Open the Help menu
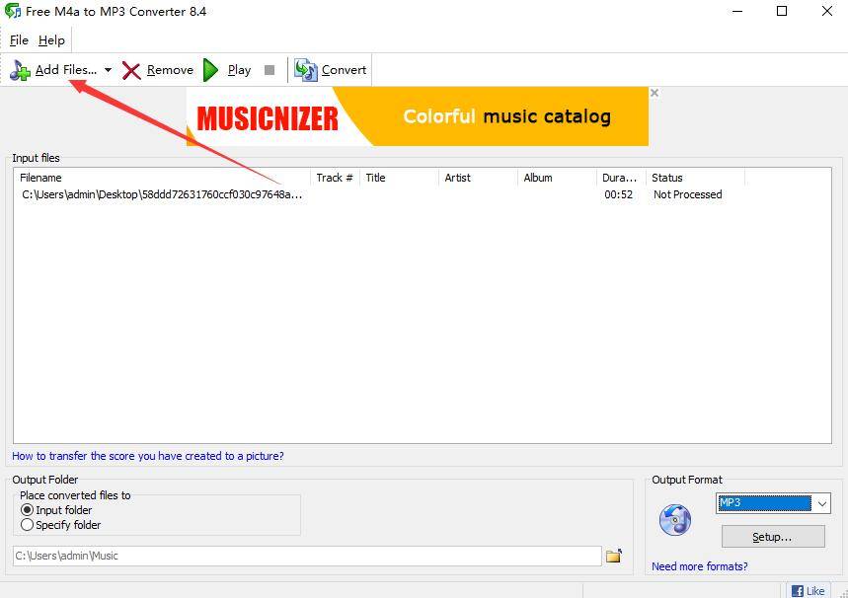Viewport: 848px width, 598px height. coord(50,40)
